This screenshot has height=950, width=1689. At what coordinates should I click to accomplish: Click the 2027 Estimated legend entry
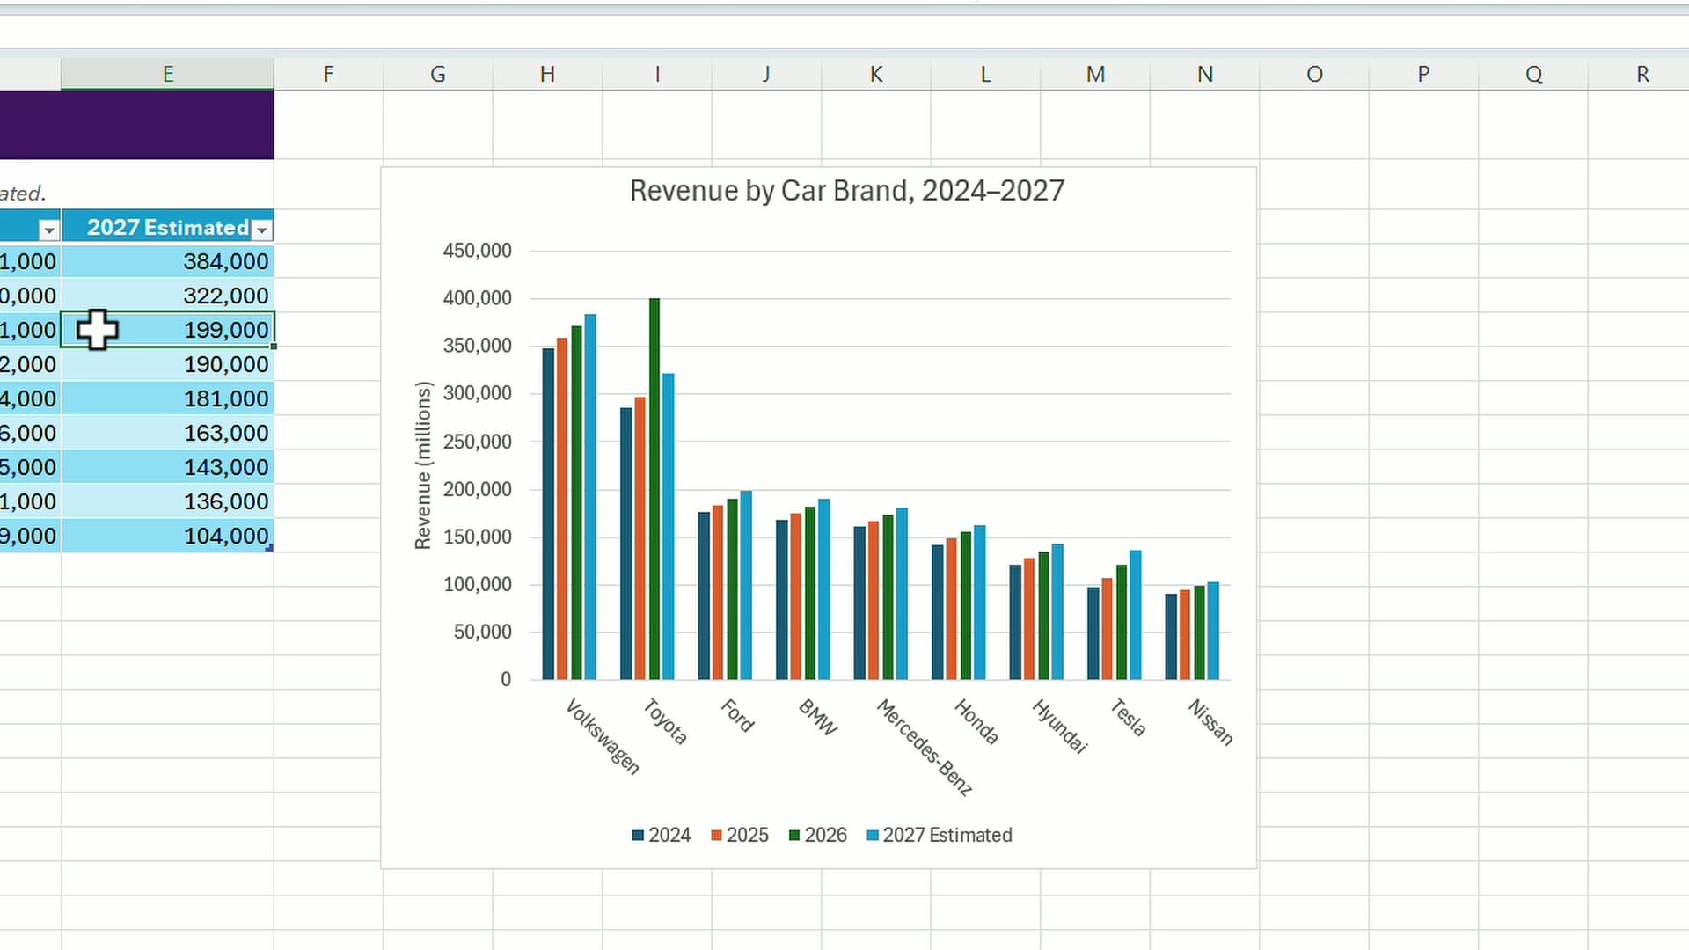pyautogui.click(x=940, y=835)
